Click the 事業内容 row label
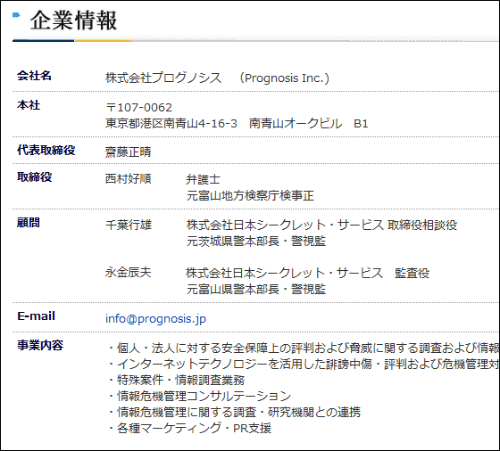 [40, 345]
